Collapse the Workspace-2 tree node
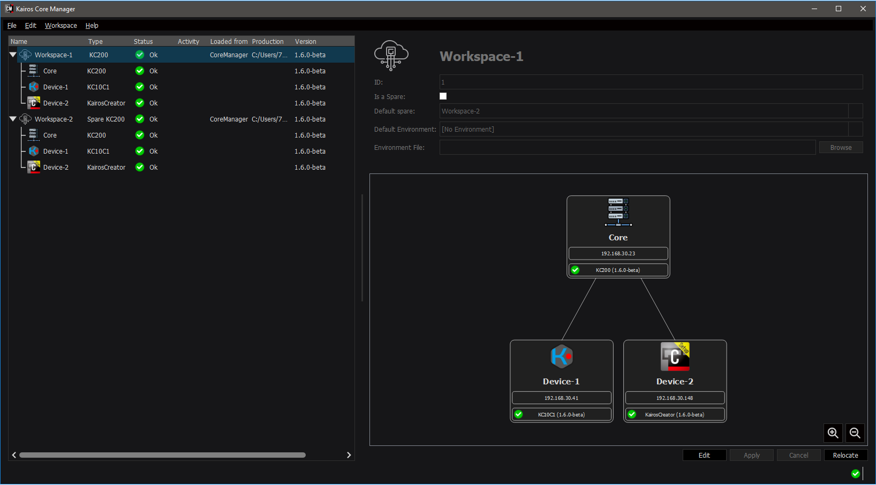 pos(13,119)
